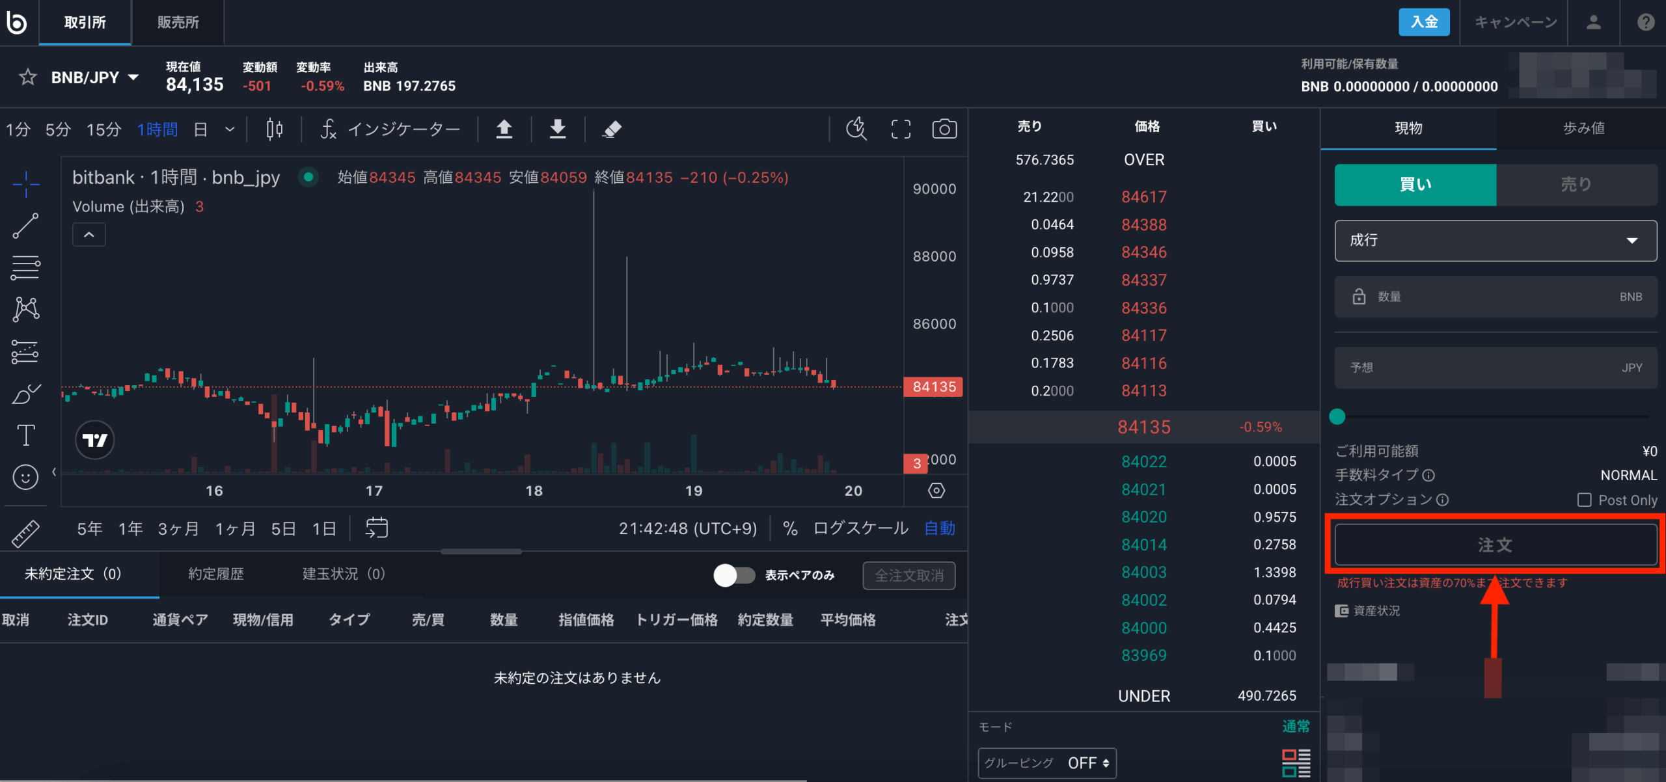The image size is (1666, 782).
Task: Select the 現物 tab
Action: [x=1408, y=128]
